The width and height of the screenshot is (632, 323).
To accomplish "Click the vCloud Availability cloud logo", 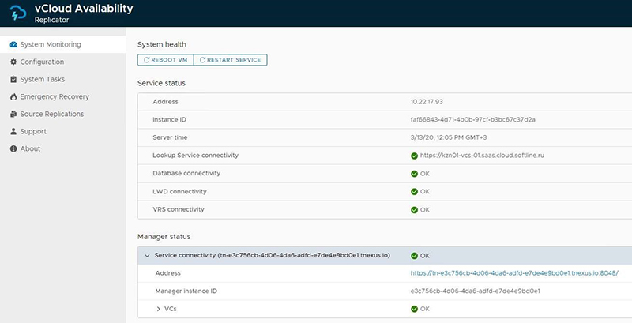I will [x=18, y=13].
